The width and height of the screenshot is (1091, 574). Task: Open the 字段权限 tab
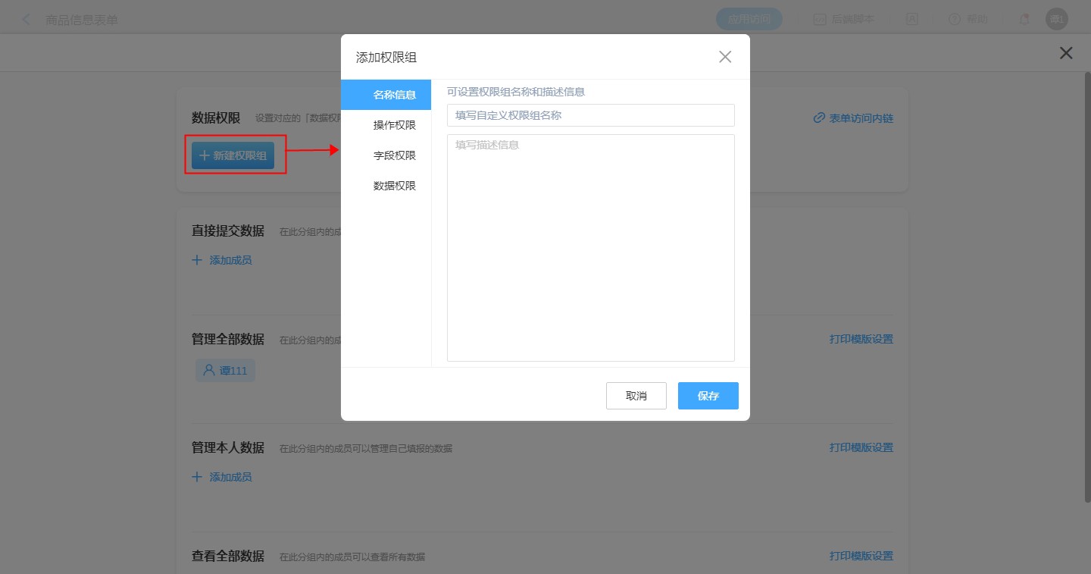pos(386,155)
